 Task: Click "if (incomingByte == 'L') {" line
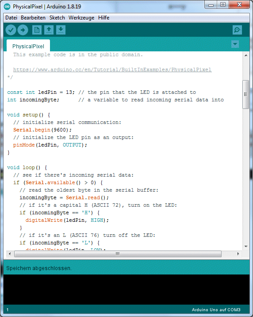click(60, 243)
